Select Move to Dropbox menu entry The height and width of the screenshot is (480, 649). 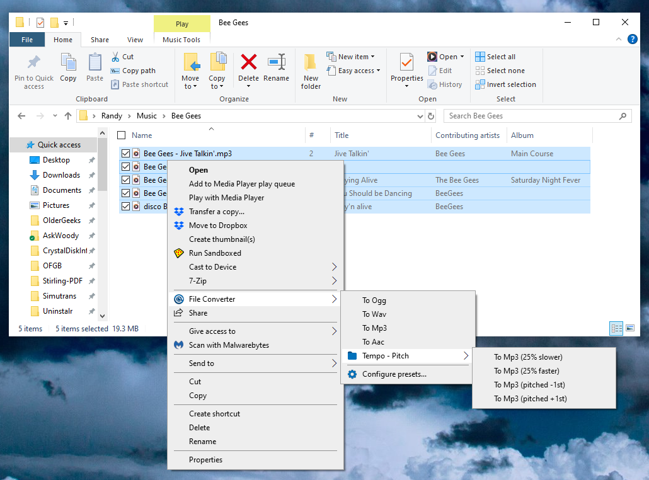click(x=255, y=226)
